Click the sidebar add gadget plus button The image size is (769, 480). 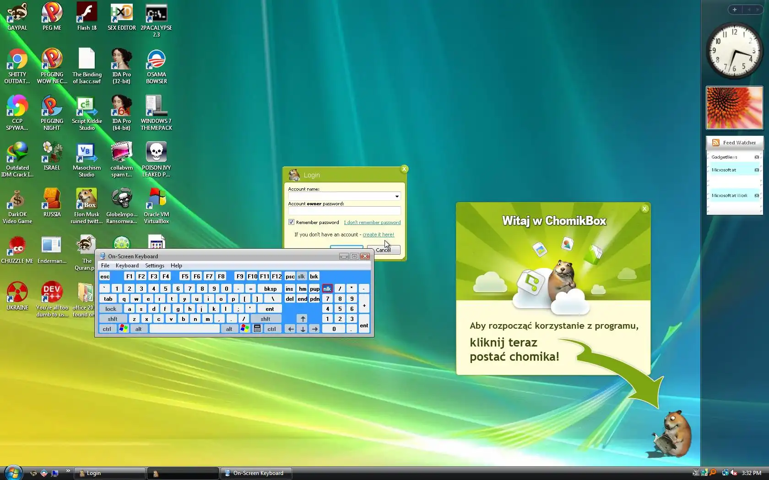pos(735,10)
